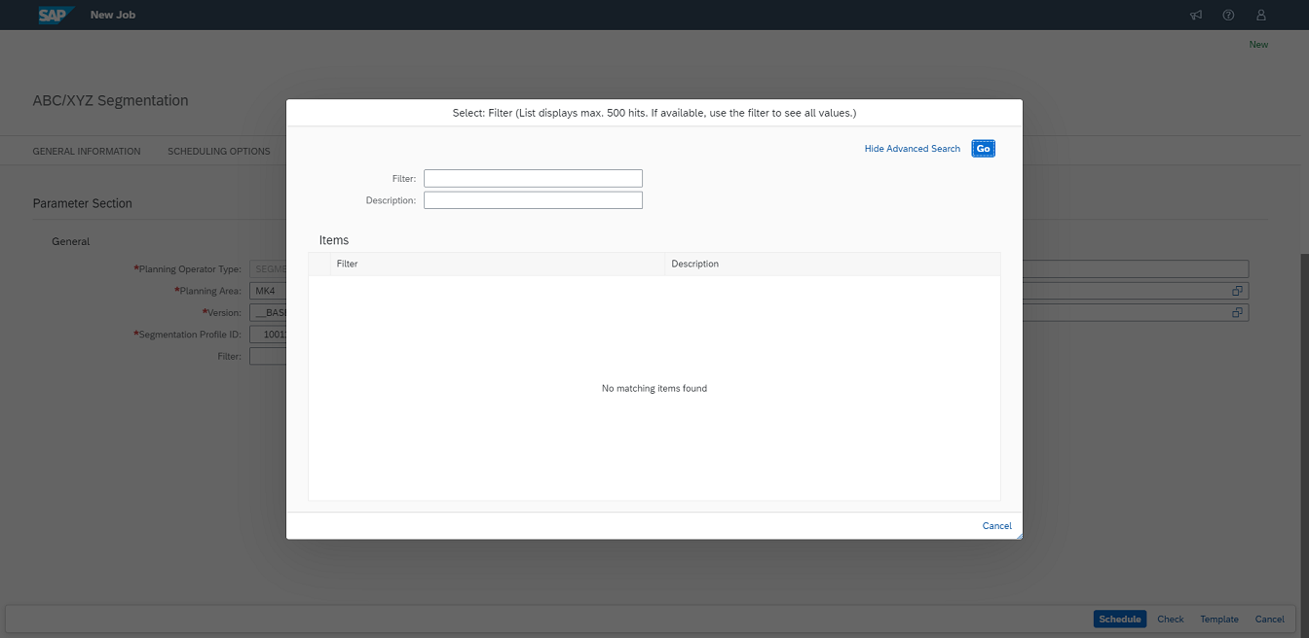Open the General Information tab

point(87,151)
